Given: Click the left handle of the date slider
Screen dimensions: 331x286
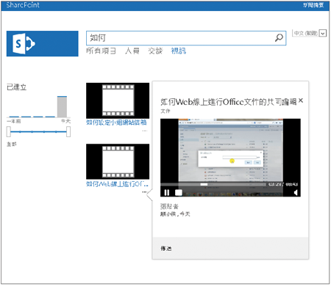Looking at the screenshot, I should [9, 131].
